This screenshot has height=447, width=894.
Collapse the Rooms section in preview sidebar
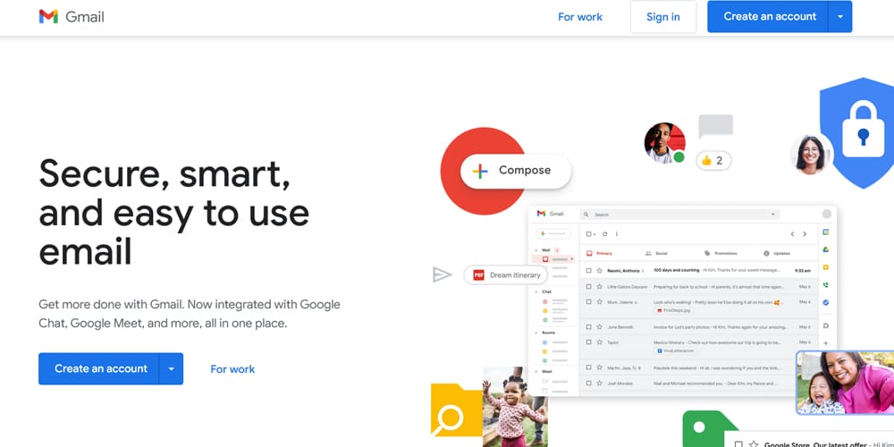click(536, 333)
